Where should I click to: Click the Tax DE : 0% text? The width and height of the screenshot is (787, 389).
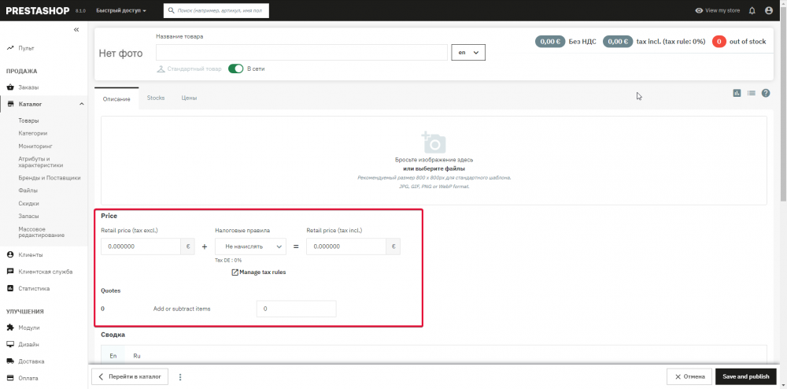click(228, 261)
